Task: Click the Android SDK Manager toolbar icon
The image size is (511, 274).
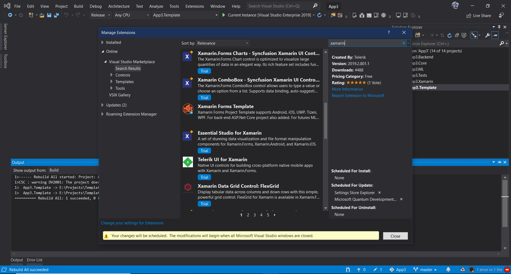Action: (362, 15)
